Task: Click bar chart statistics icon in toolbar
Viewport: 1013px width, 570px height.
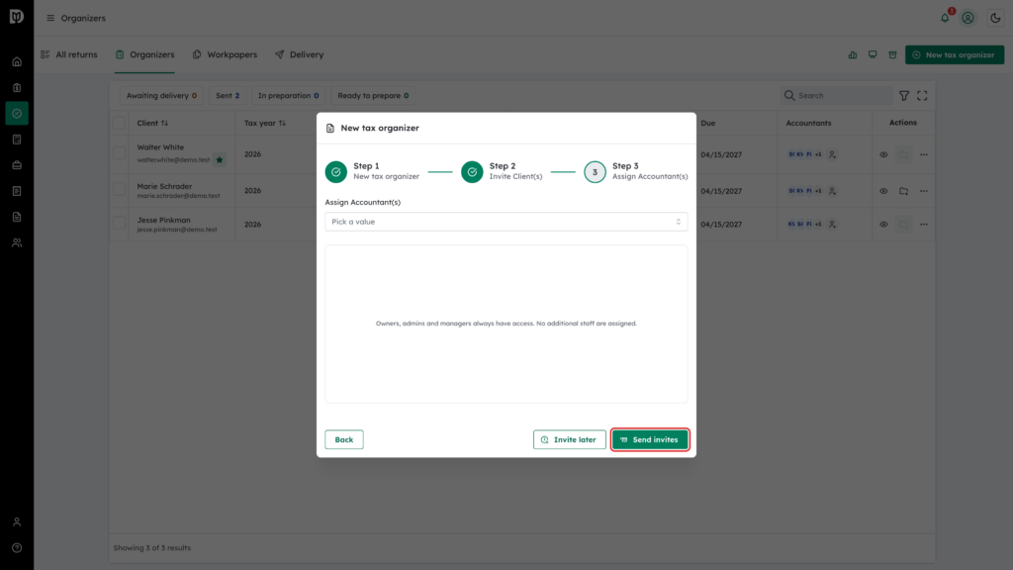Action: 852,55
